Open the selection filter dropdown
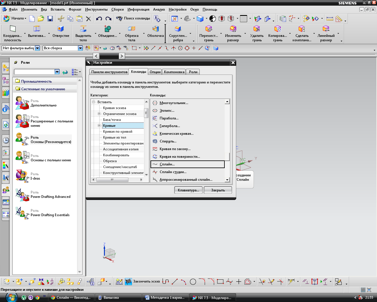Image resolution: width=377 pixels, height=302 pixels. tap(37, 48)
